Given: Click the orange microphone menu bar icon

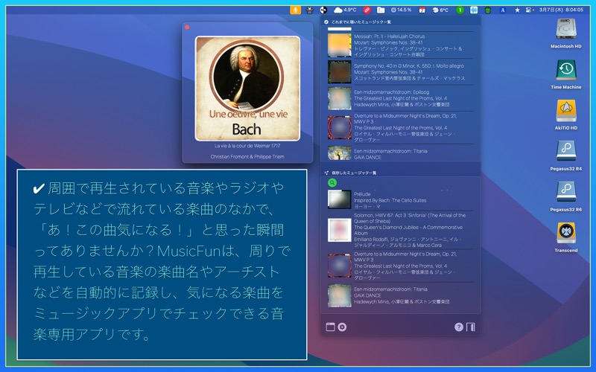Looking at the screenshot, I should click(295, 10).
